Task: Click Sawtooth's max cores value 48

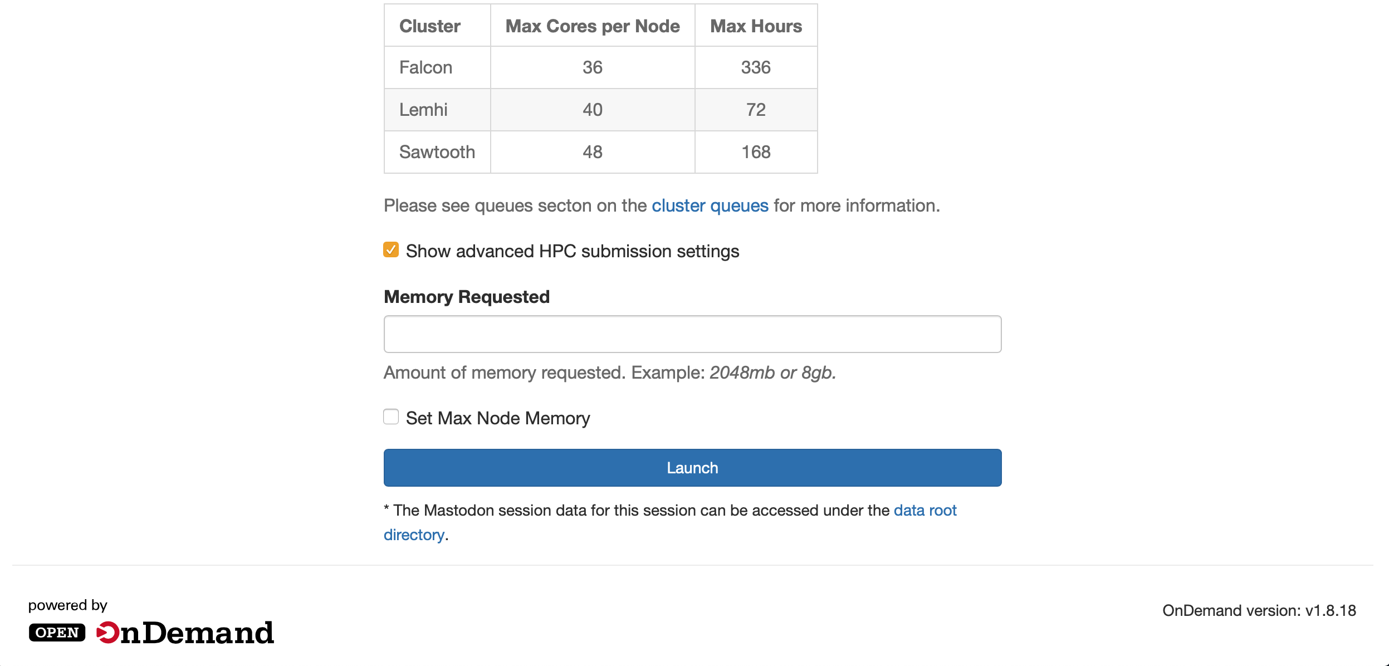Action: coord(592,152)
